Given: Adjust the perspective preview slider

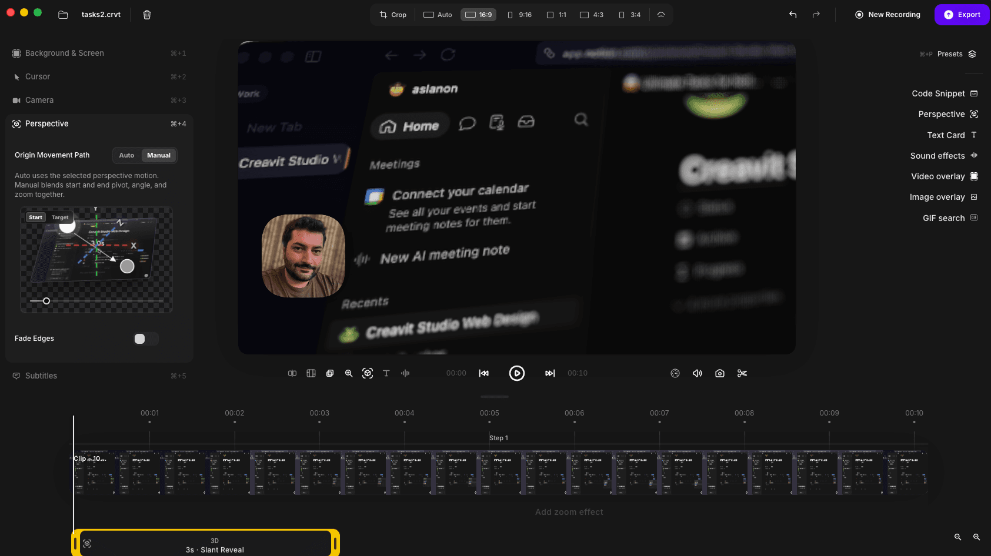Looking at the screenshot, I should pyautogui.click(x=46, y=301).
